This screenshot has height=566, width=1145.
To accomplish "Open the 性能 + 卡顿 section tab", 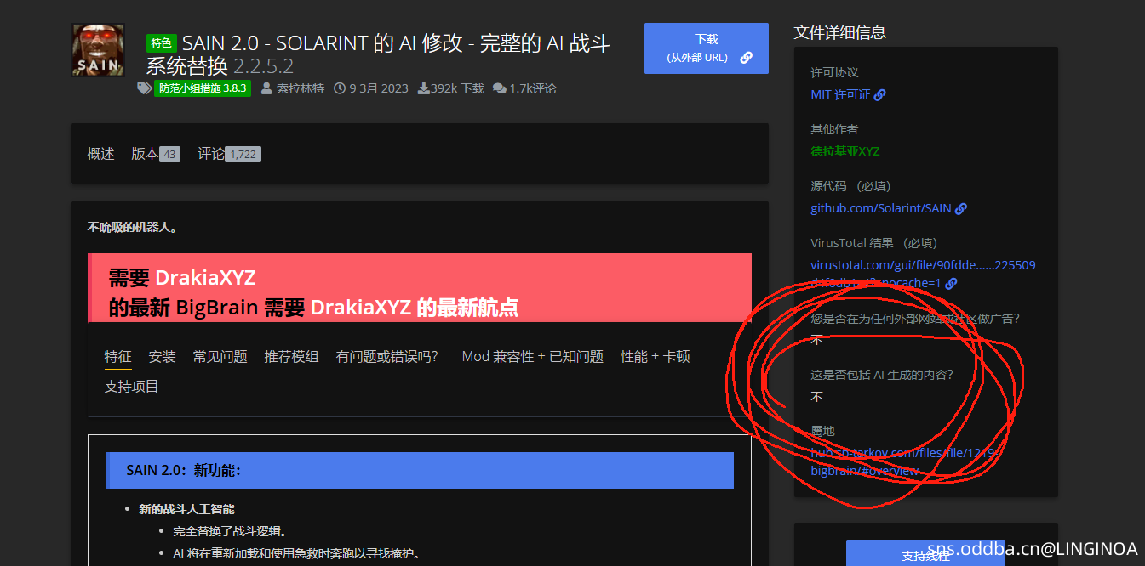I will coord(655,356).
